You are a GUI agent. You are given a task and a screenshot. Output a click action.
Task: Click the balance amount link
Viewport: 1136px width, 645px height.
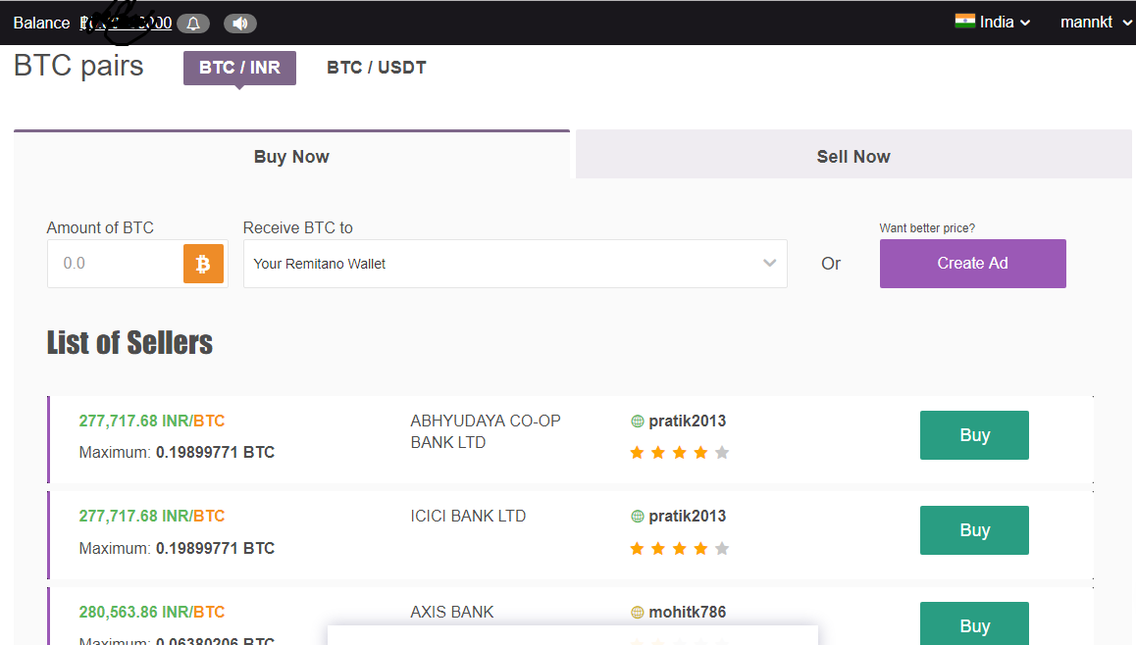(x=127, y=23)
